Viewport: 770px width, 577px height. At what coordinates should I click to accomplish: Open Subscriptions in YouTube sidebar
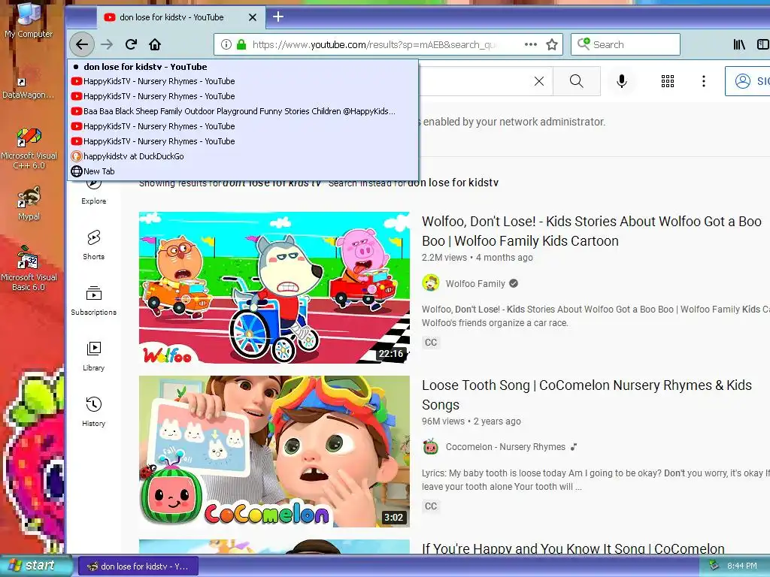pos(93,301)
